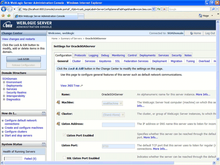
Task: Click the Listen Port input field
Action: [119, 146]
